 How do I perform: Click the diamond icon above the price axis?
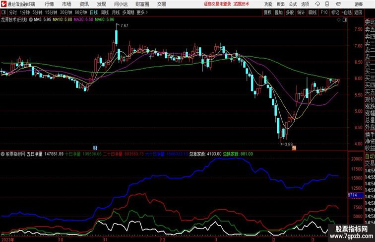click(339, 20)
